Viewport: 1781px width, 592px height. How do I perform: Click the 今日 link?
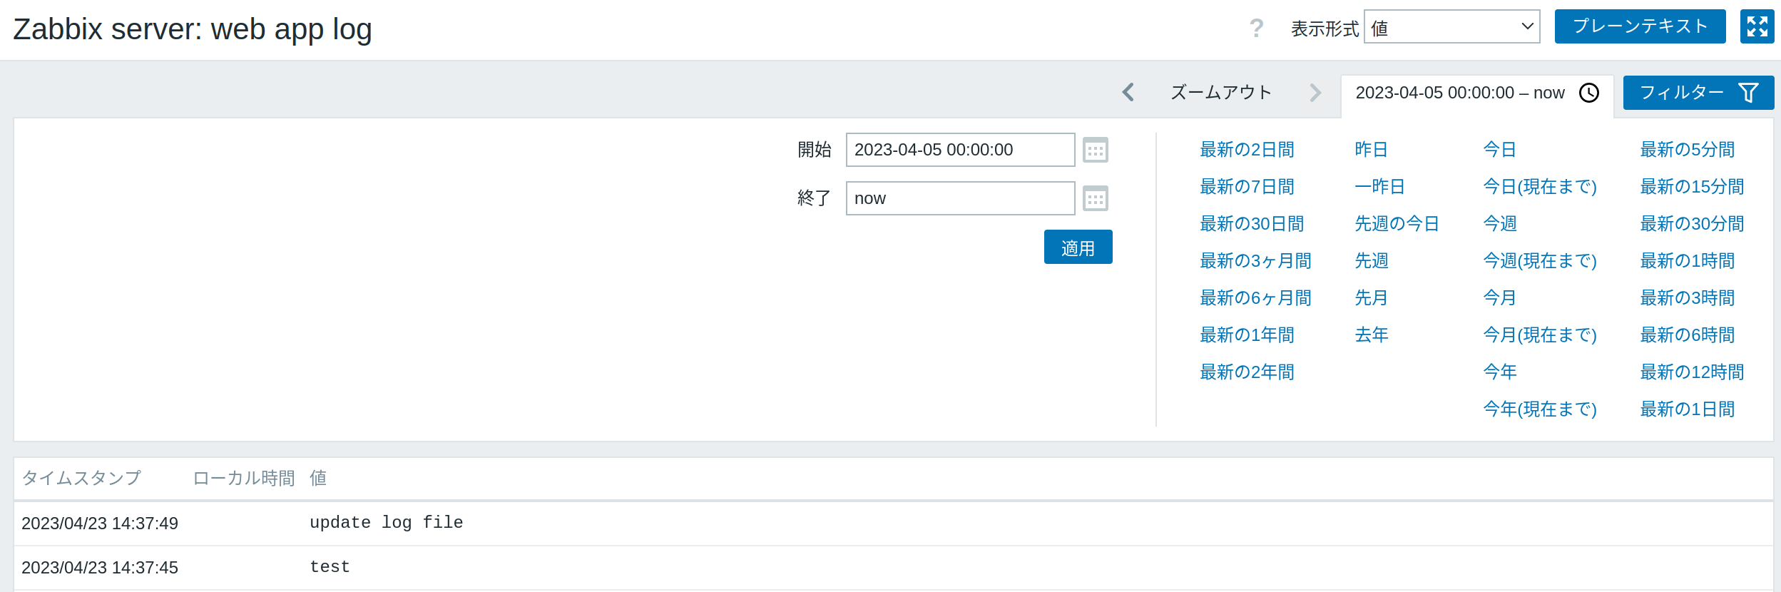(x=1499, y=150)
